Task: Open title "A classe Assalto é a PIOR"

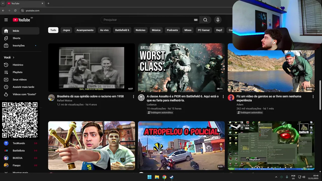Action: click(183, 98)
